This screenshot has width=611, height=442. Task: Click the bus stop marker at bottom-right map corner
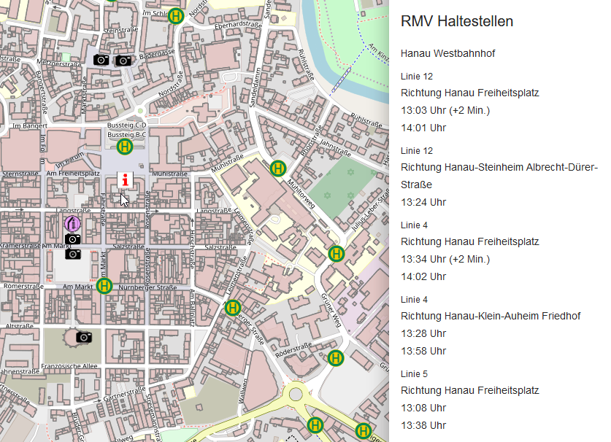pos(364,431)
